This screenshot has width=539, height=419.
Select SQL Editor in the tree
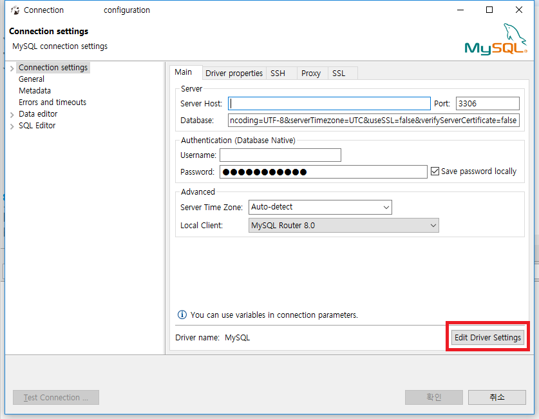tap(37, 126)
